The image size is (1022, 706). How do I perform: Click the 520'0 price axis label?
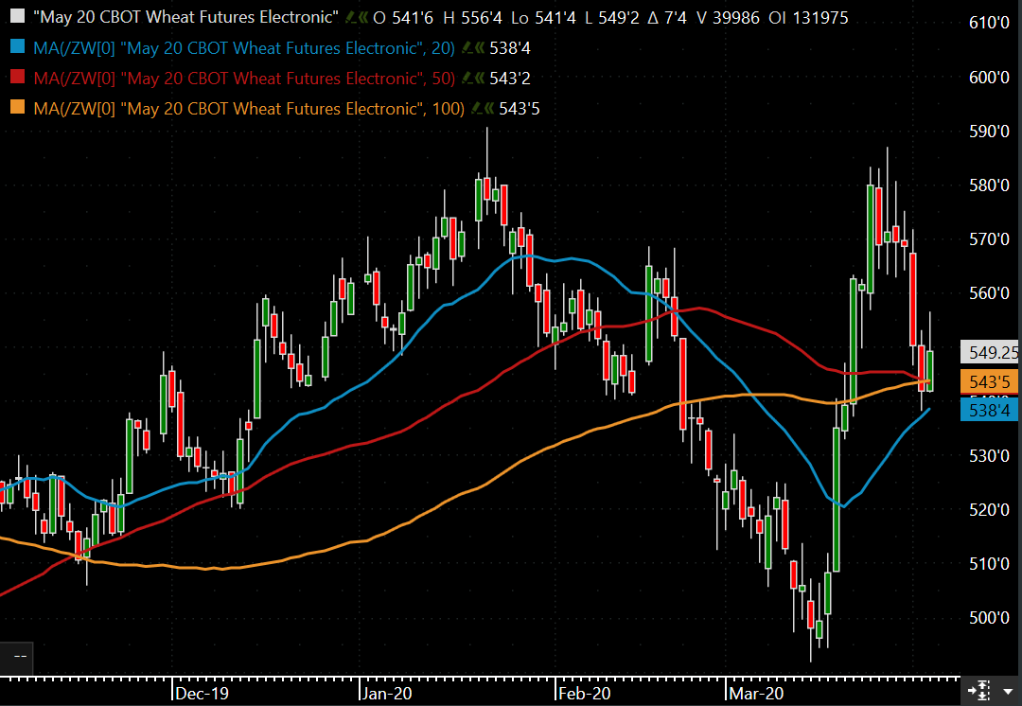[x=990, y=509]
